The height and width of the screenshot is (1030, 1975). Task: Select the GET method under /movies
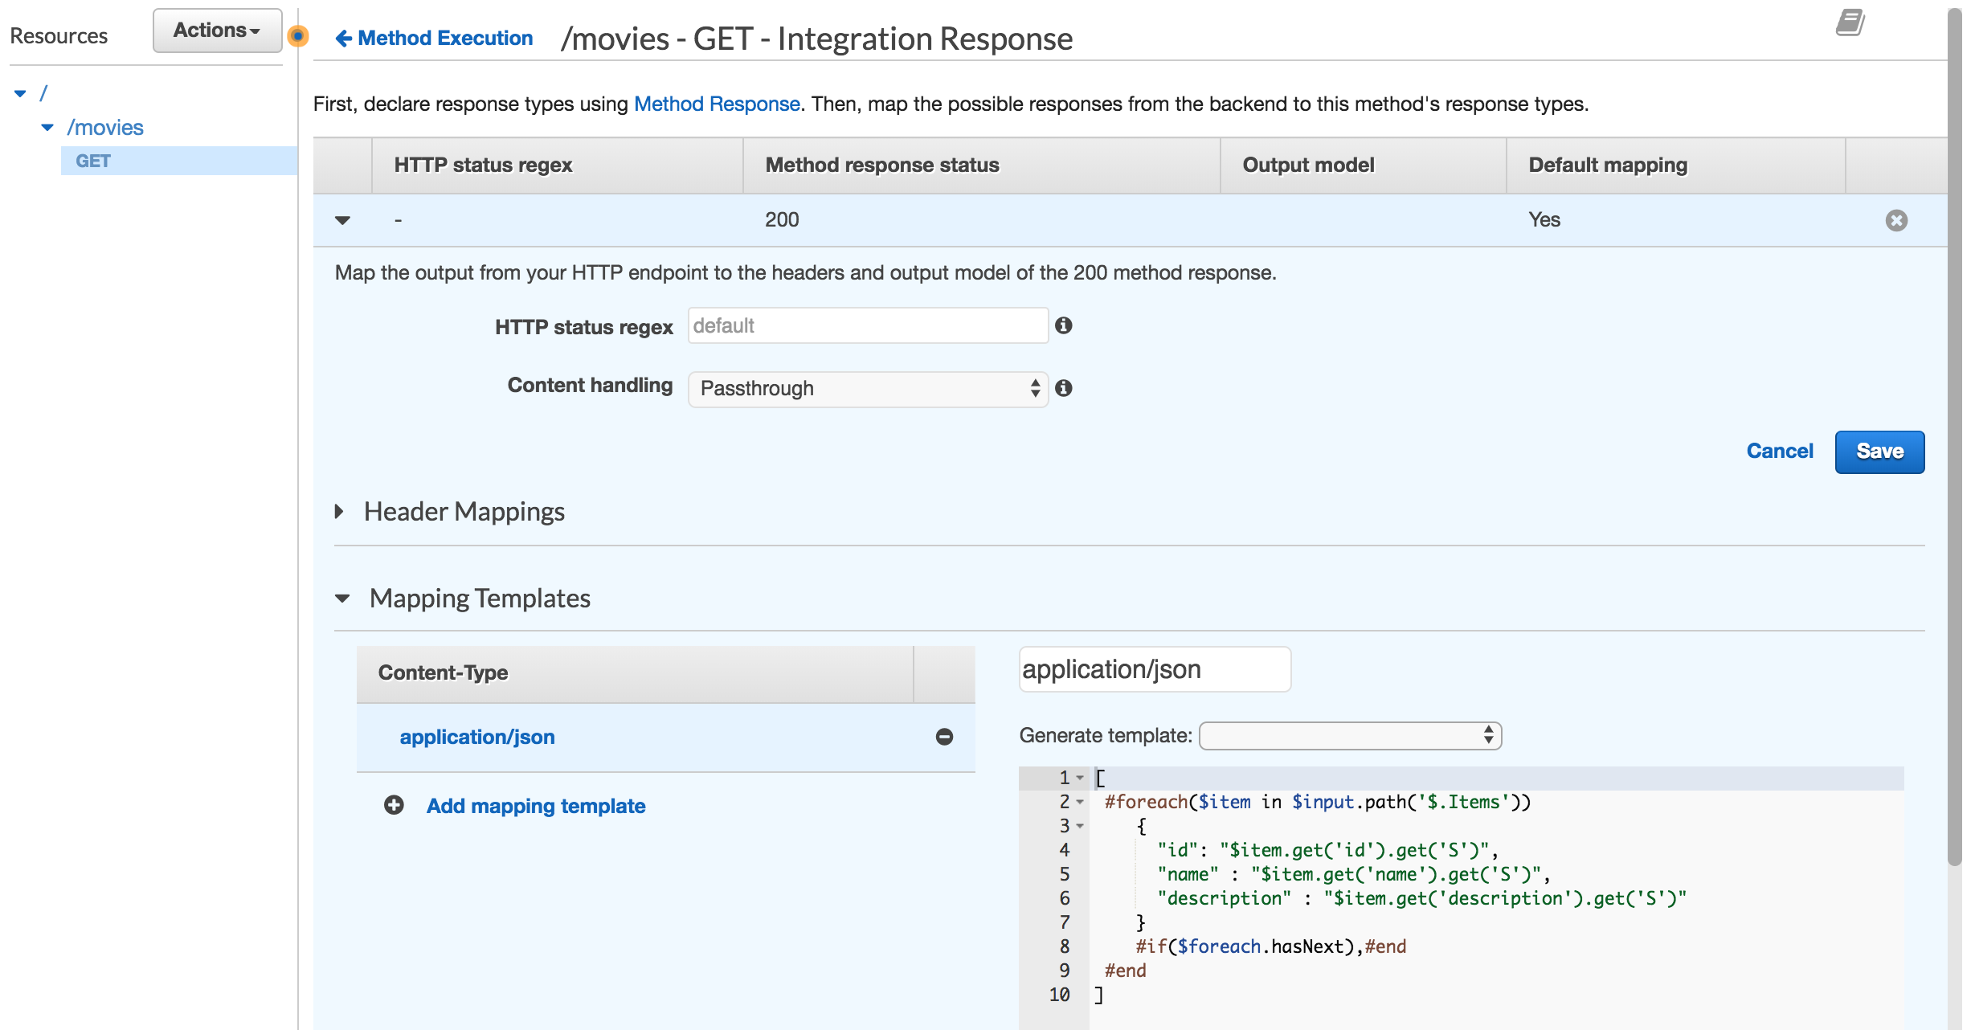(x=93, y=160)
